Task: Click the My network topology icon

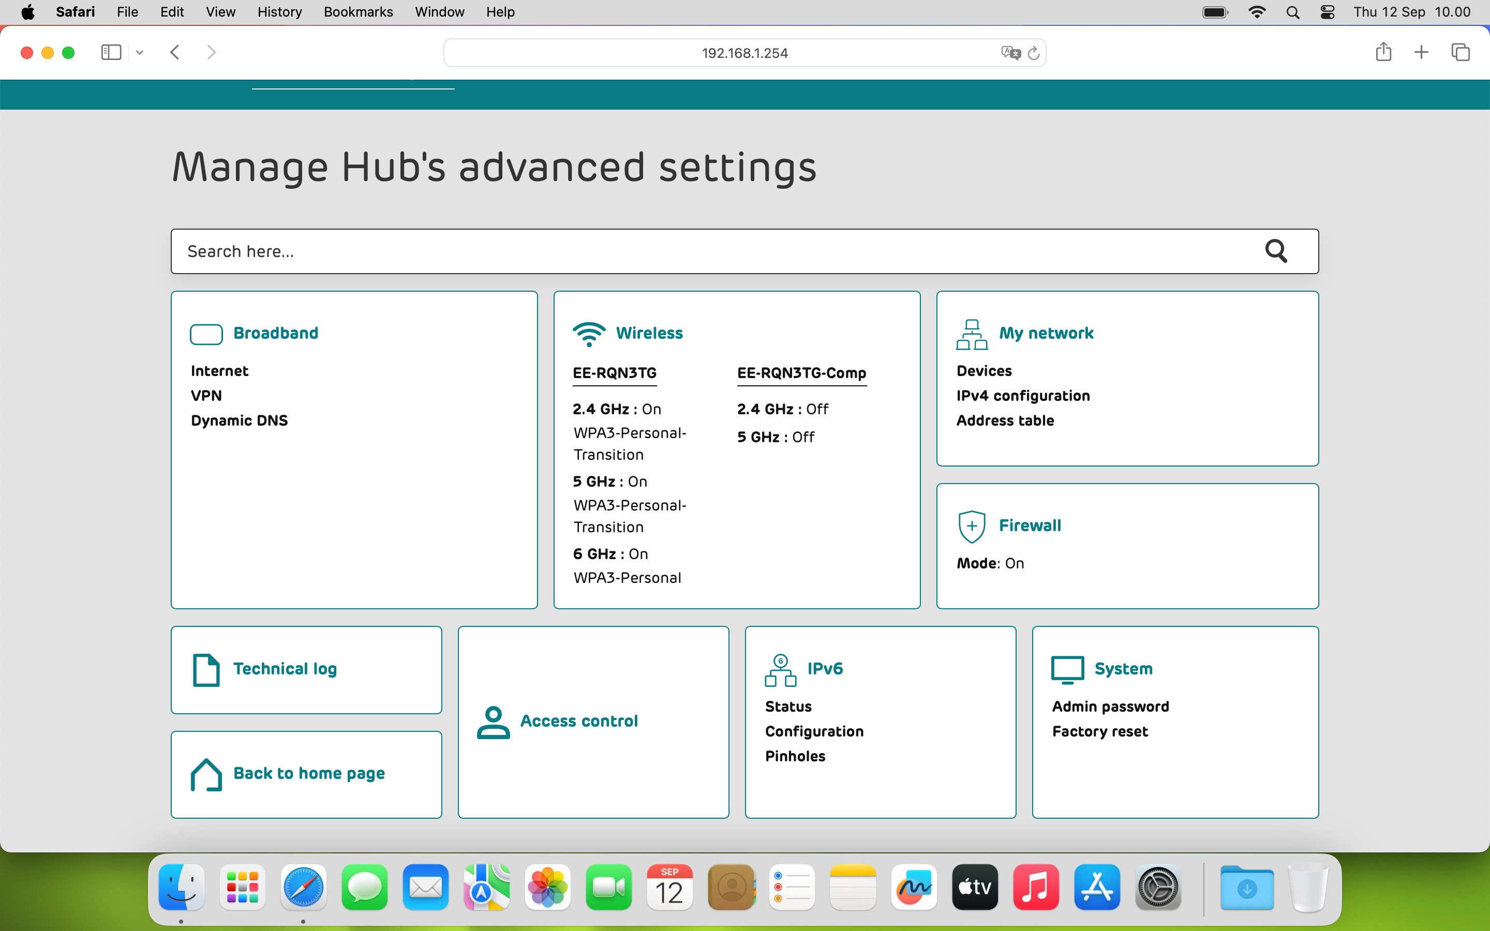Action: [x=972, y=334]
